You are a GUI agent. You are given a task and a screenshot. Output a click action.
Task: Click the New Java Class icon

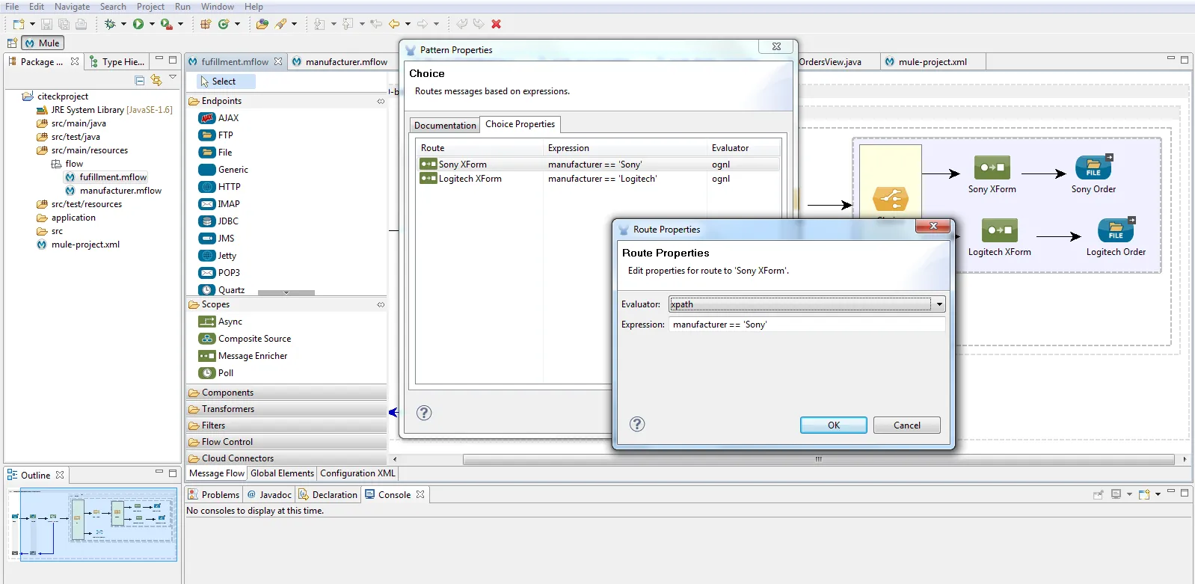click(x=224, y=24)
